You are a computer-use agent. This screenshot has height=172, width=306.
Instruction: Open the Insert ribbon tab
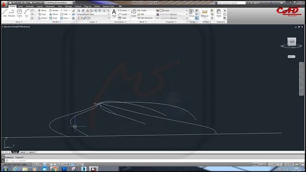click(x=21, y=6)
